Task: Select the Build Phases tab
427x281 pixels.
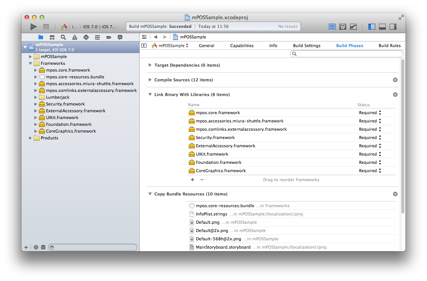Action: tap(350, 46)
